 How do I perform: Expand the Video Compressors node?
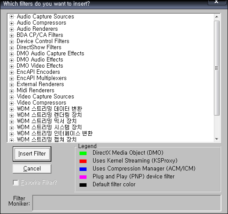tap(11, 103)
